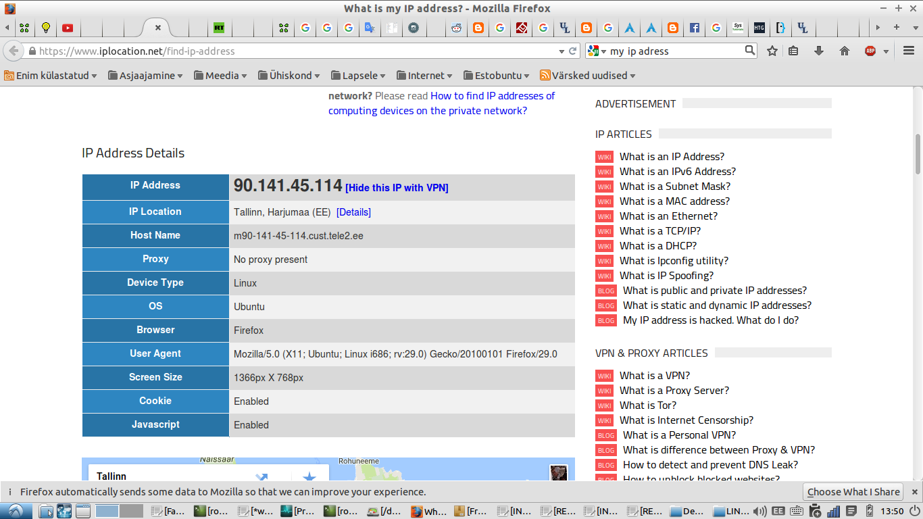Reload the current page
The width and height of the screenshot is (923, 519).
(x=573, y=51)
